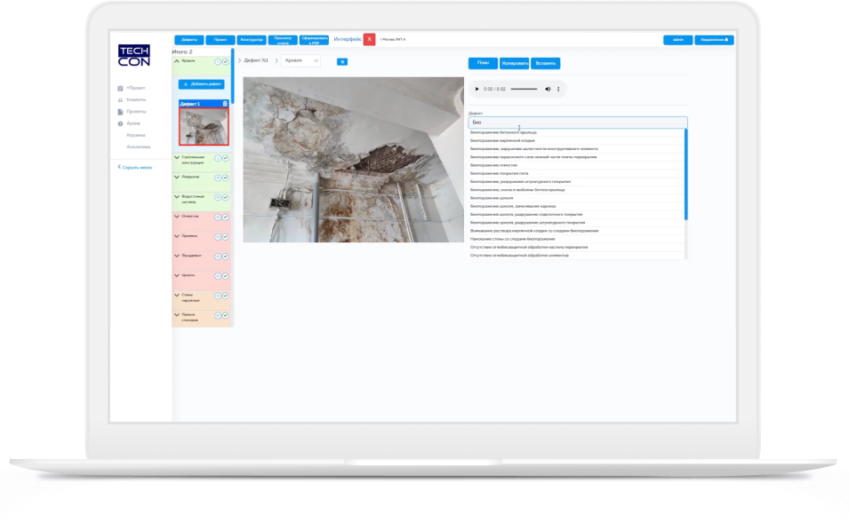Choose 'Намокание стены со следами биопоражения'
Viewport: 849px width, 522px height.
576,239
